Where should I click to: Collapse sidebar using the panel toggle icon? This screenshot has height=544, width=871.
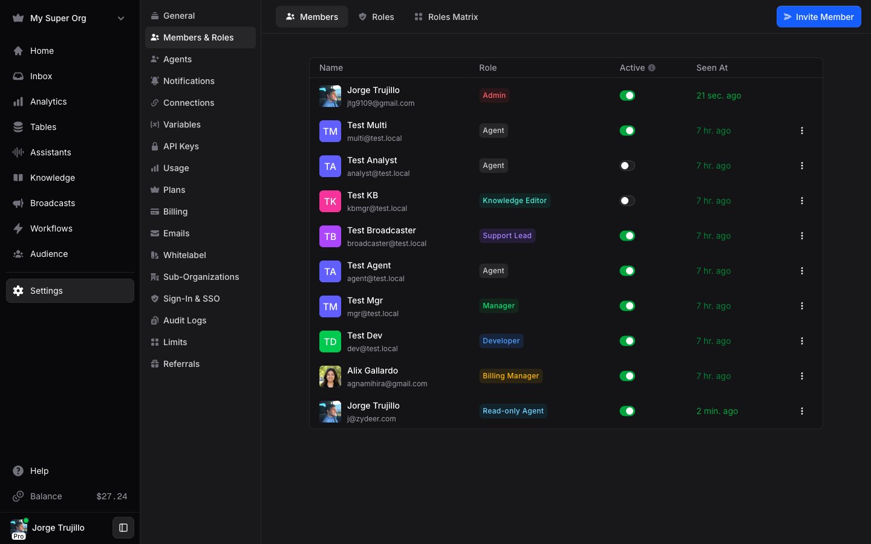(x=123, y=528)
